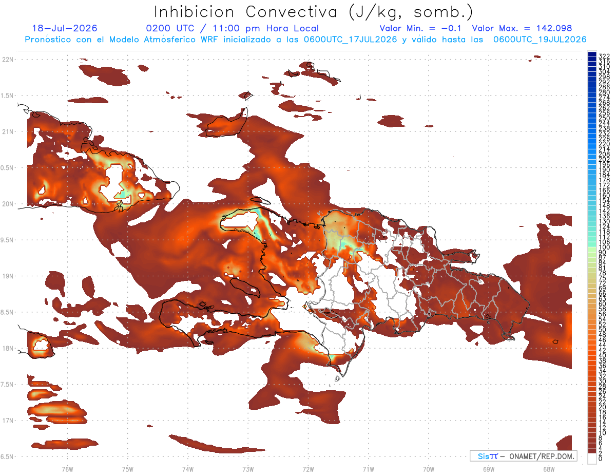Pick the pale green swatch beside value 100
The image size is (616, 476).
592,250
